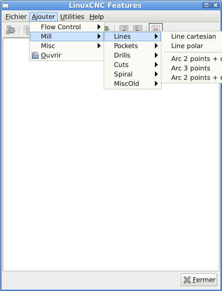222x291 pixels.
Task: Open the Fichier menu
Action: (x=16, y=17)
